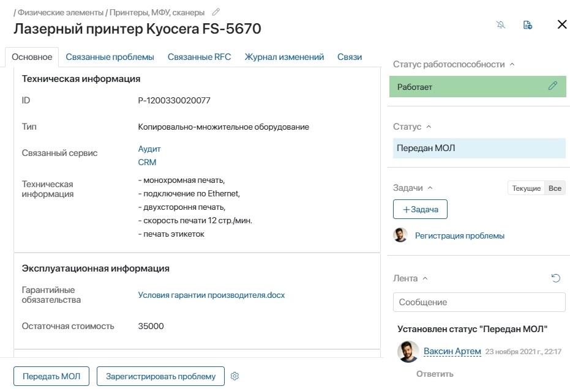Viewport: 570px width, 389px height.
Task: Click the green Работает status bar
Action: tap(478, 86)
